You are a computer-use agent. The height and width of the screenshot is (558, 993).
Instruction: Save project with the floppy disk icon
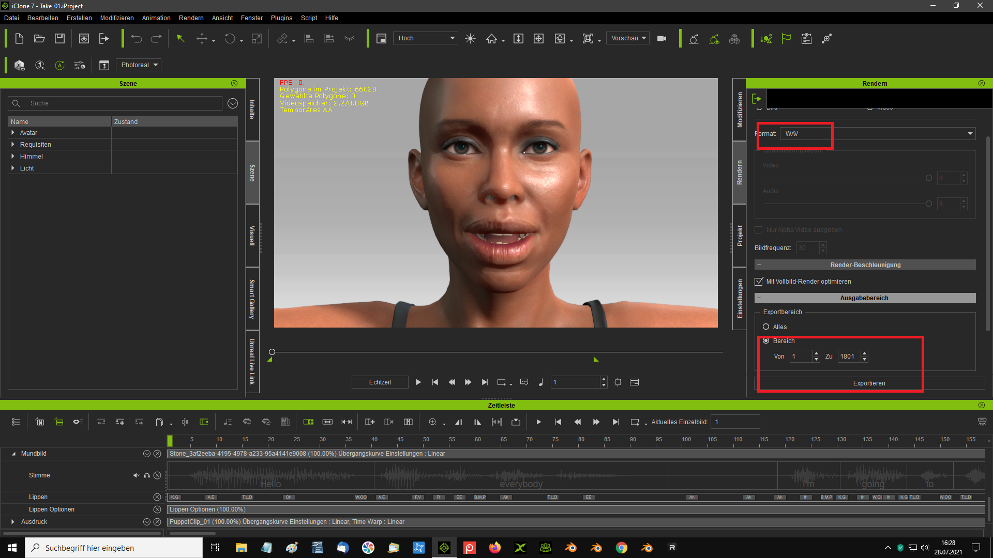59,39
